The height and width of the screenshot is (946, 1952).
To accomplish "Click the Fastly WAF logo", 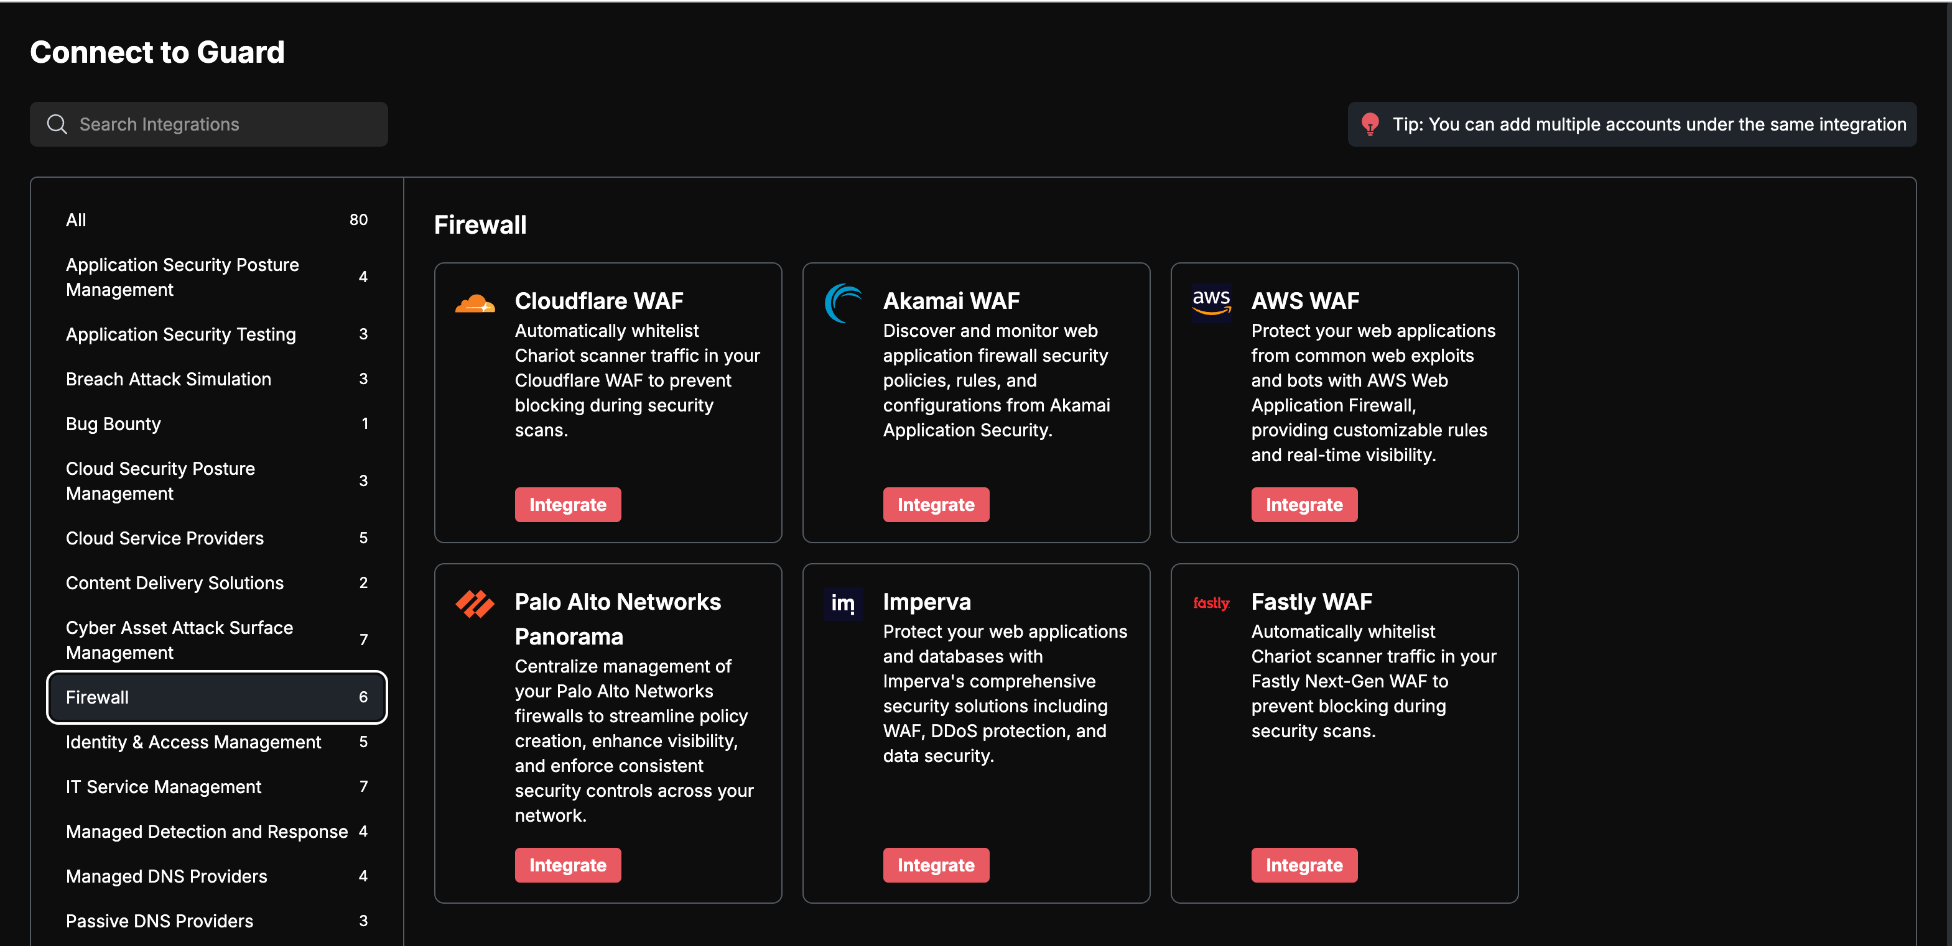I will 1211,603.
